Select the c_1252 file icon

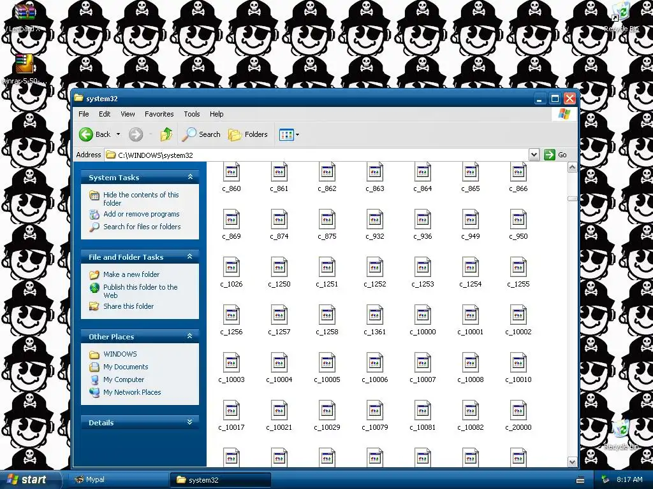[375, 267]
